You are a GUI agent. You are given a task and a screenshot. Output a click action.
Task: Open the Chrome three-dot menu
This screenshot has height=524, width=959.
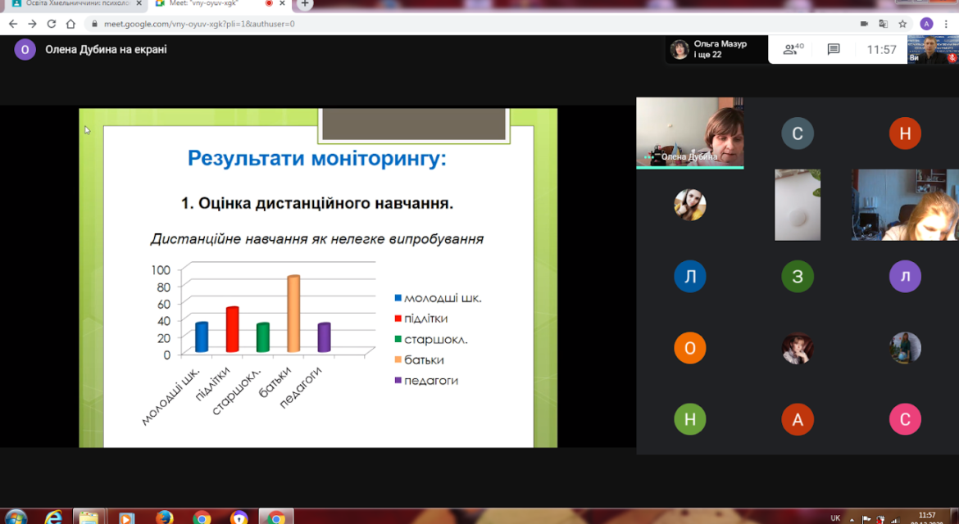coord(946,24)
